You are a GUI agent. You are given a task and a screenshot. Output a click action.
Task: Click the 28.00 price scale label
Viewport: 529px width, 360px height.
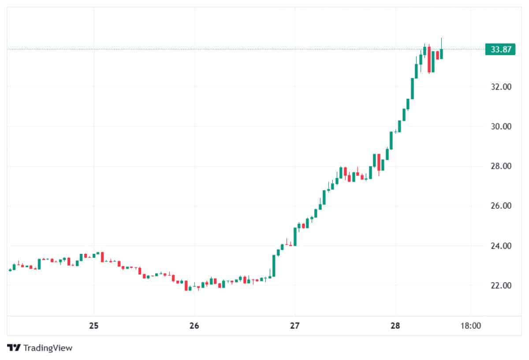pyautogui.click(x=501, y=166)
